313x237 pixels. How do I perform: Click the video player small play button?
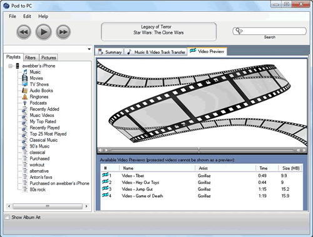(106, 150)
